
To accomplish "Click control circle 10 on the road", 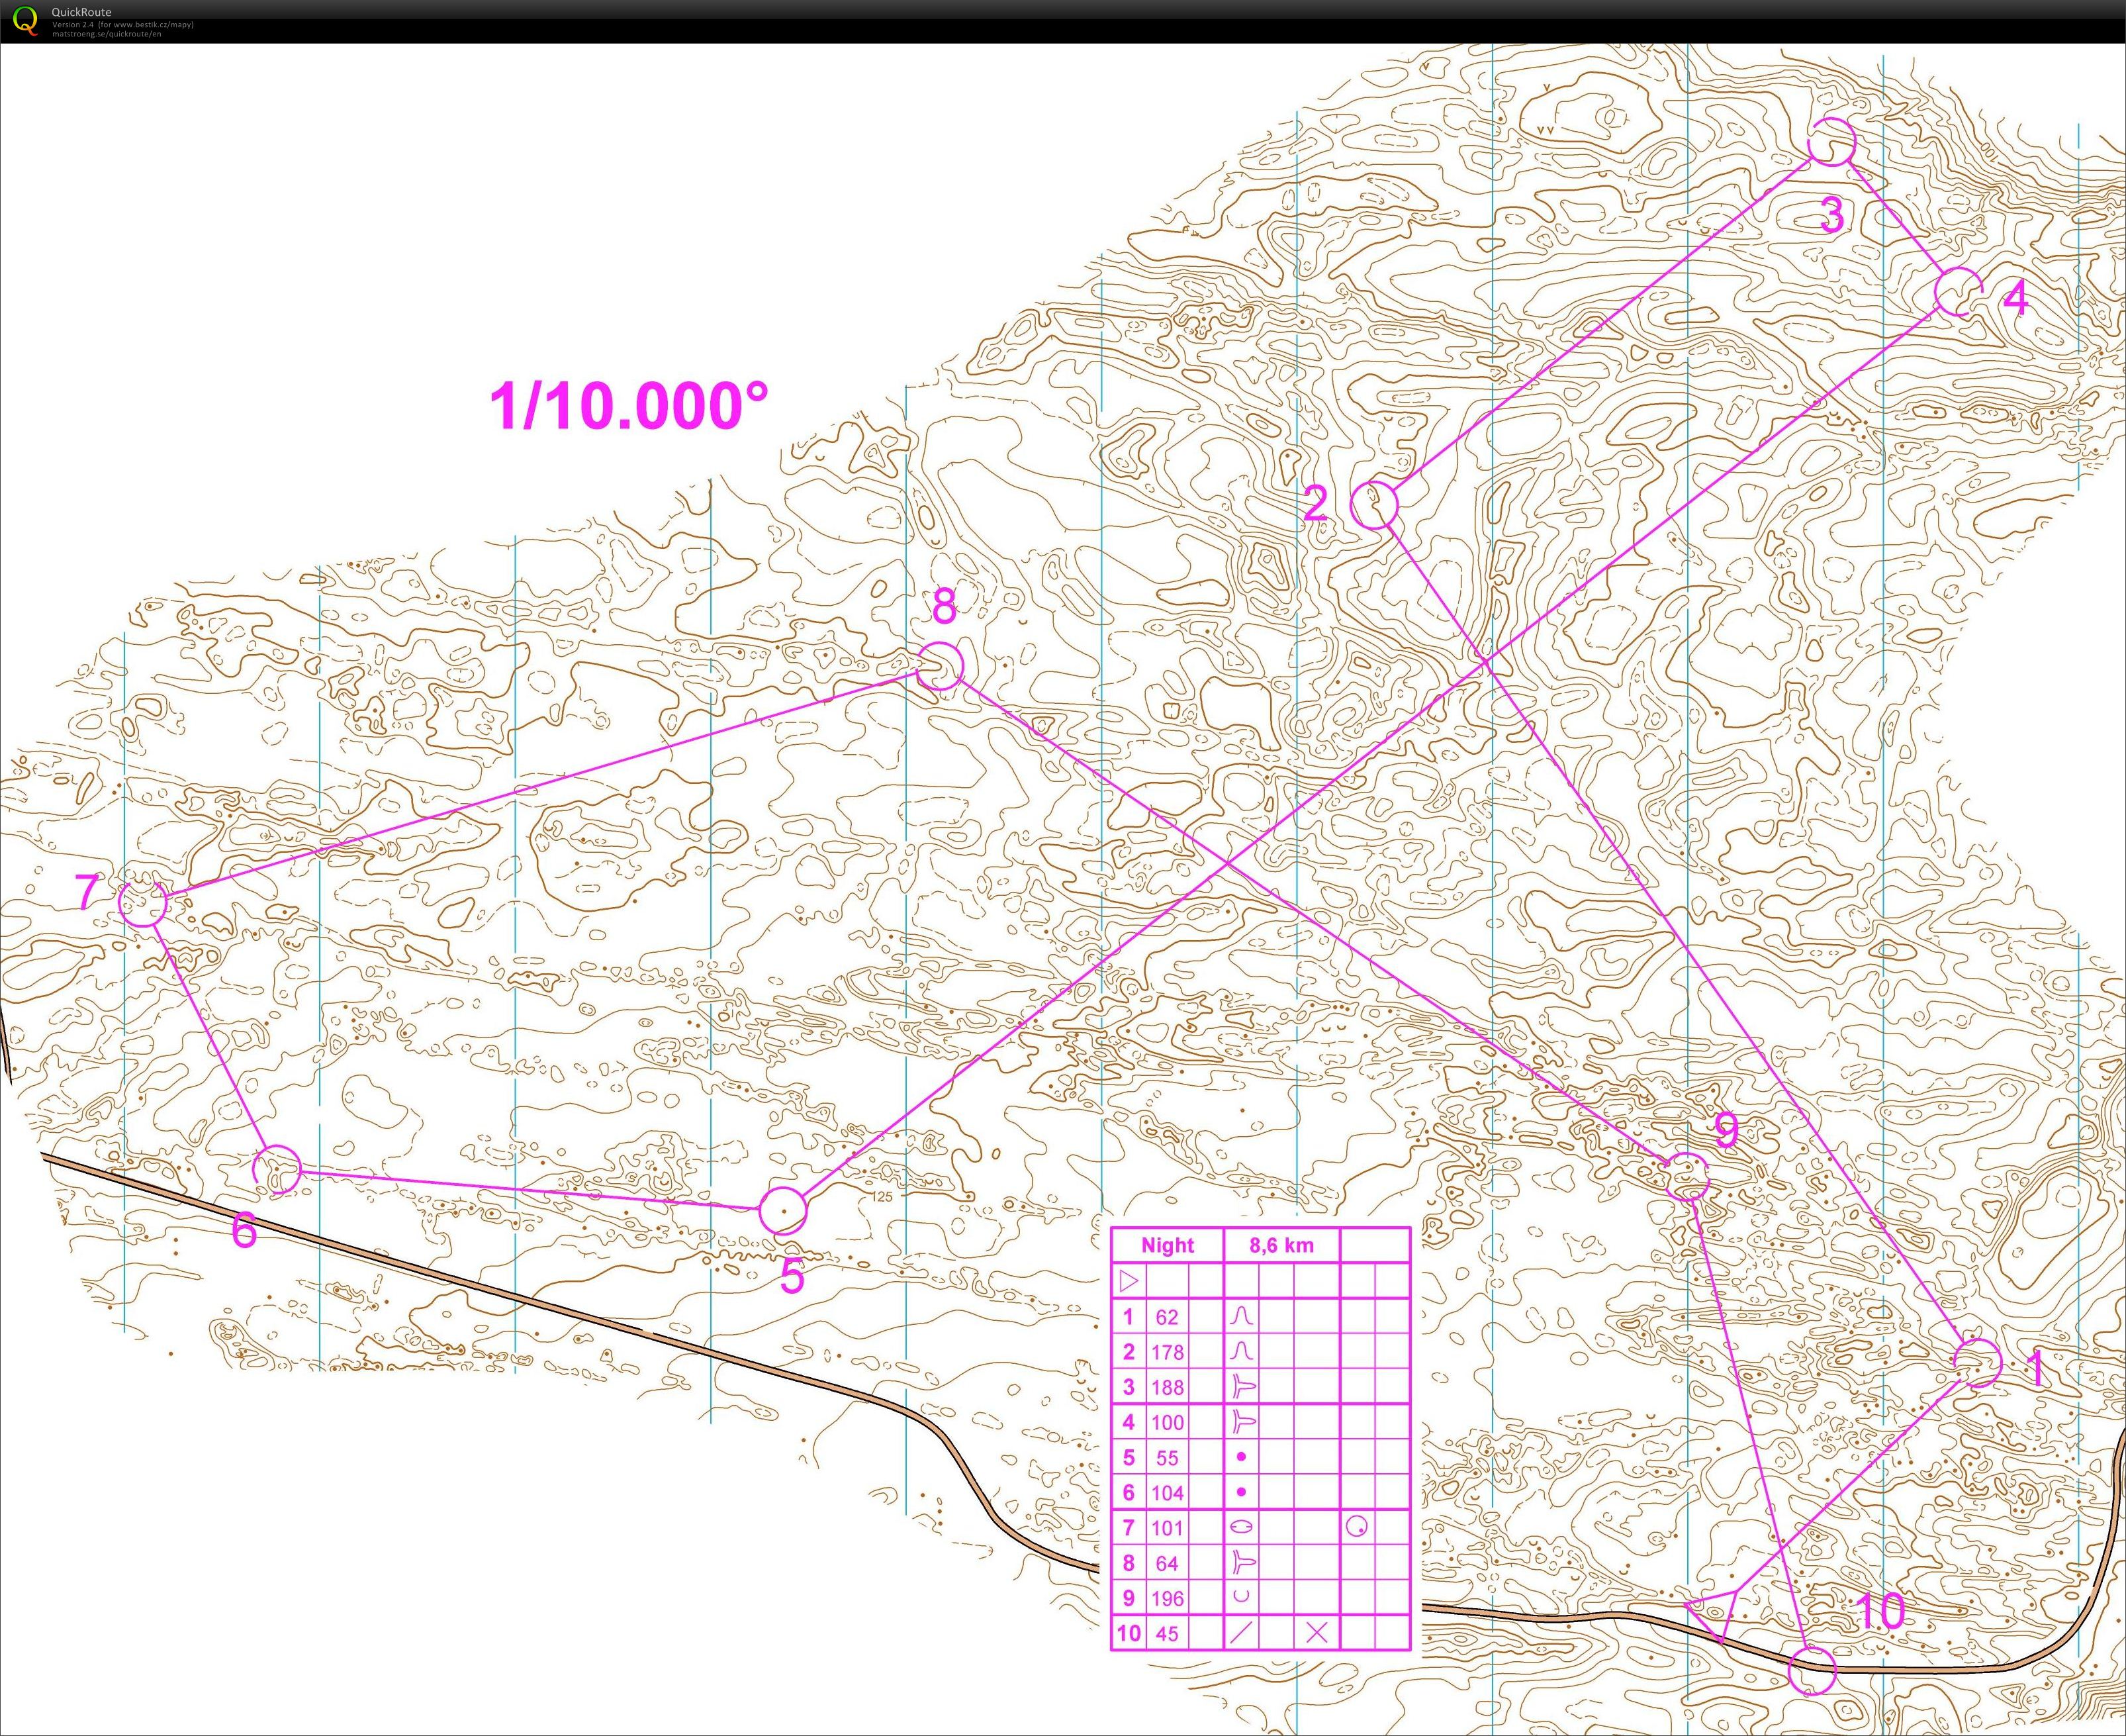I will 1812,1671.
